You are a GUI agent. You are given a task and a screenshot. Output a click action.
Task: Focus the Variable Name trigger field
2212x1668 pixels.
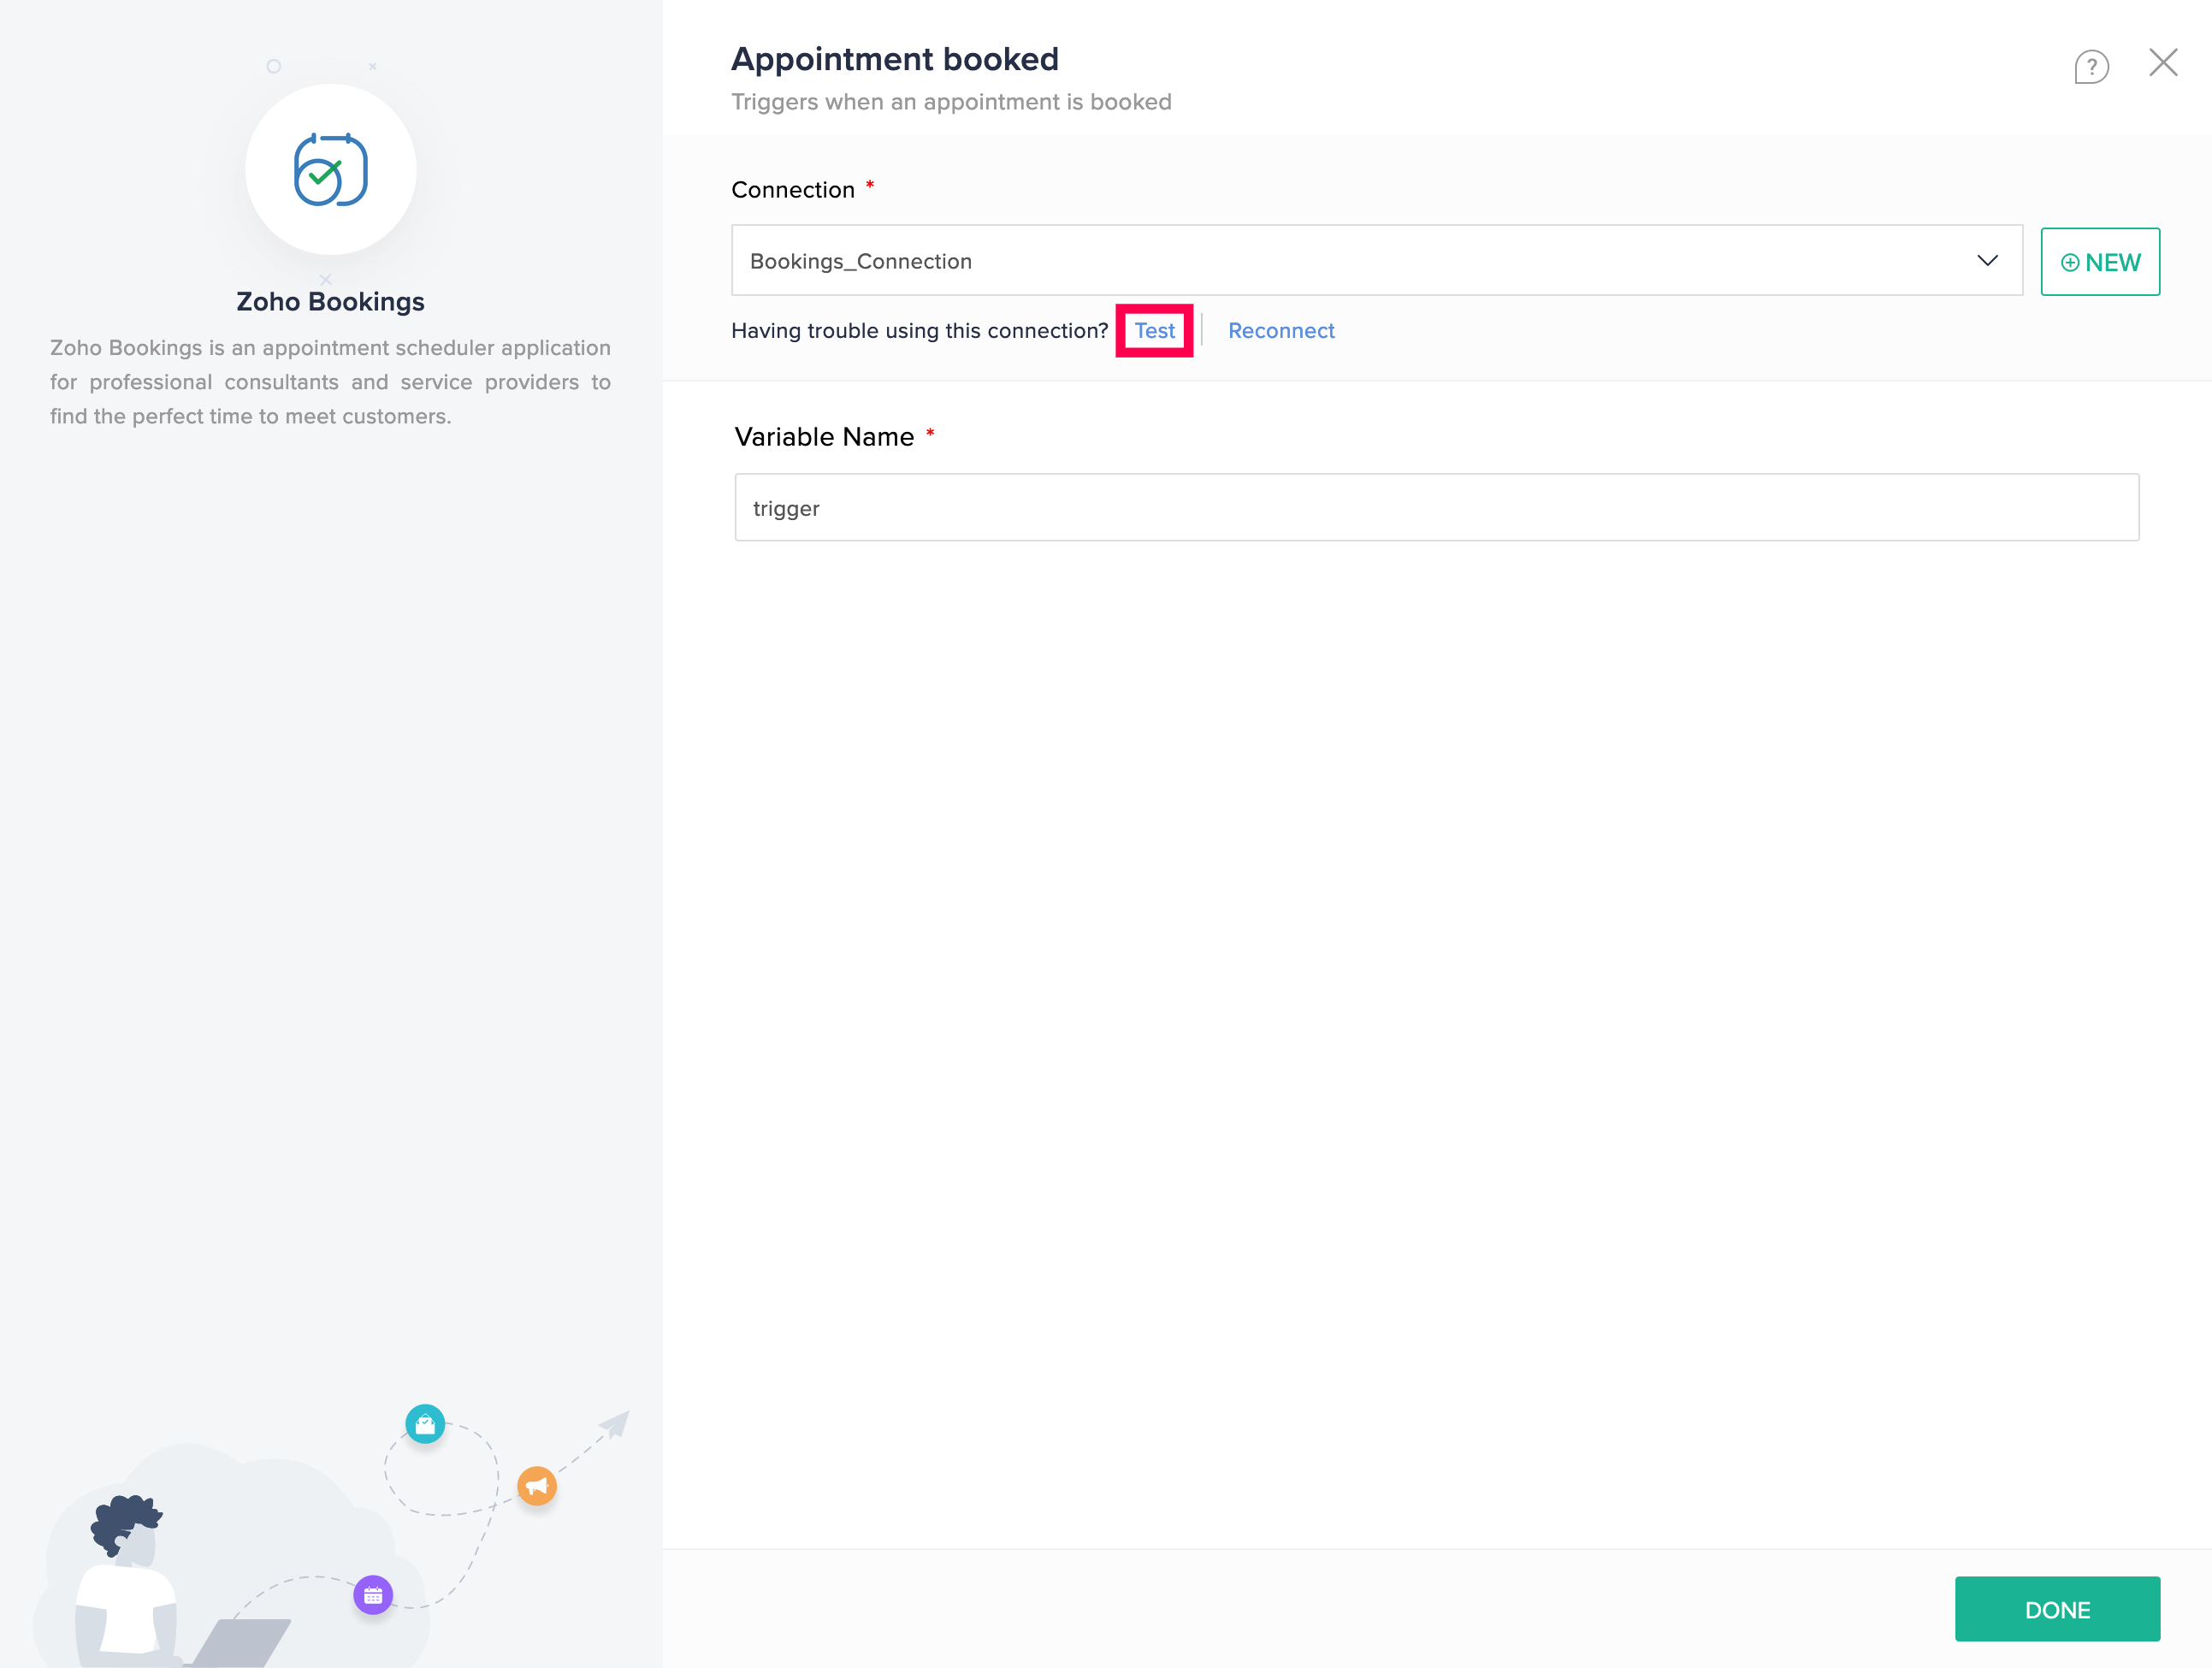(x=1436, y=508)
